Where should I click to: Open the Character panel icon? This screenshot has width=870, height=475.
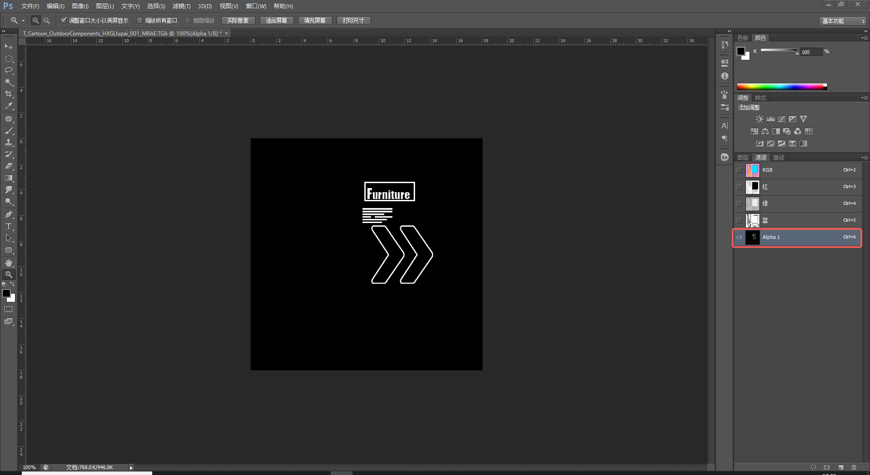click(725, 126)
